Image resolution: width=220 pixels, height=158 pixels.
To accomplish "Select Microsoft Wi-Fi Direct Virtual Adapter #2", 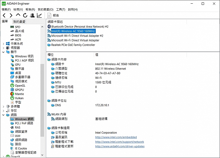I will pyautogui.click(x=75, y=36).
